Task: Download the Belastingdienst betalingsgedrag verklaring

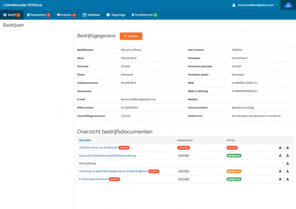Action: tap(280, 171)
